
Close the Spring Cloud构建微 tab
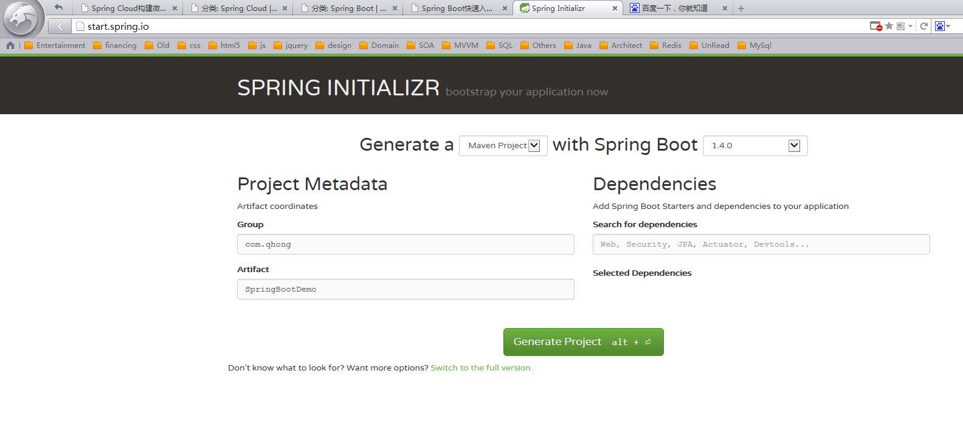(x=174, y=9)
